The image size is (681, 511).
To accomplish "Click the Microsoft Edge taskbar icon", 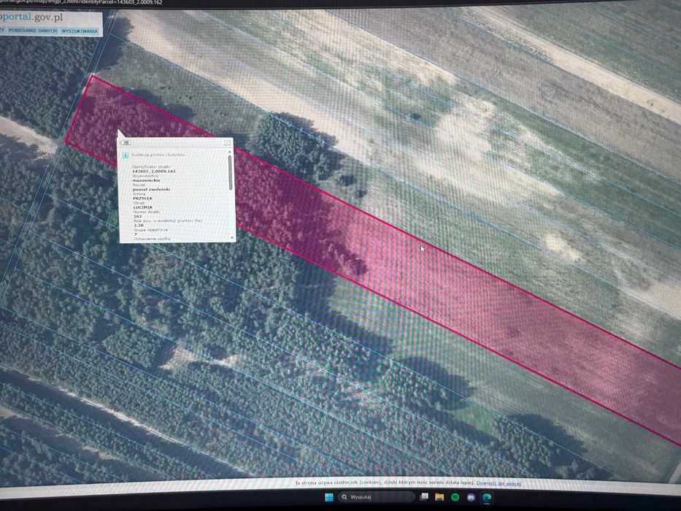I will (487, 498).
